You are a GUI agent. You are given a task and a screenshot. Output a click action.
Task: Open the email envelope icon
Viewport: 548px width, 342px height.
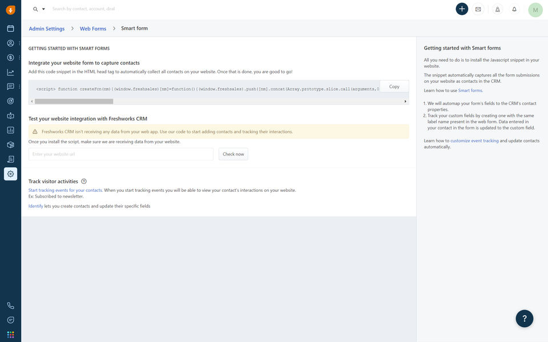click(478, 9)
